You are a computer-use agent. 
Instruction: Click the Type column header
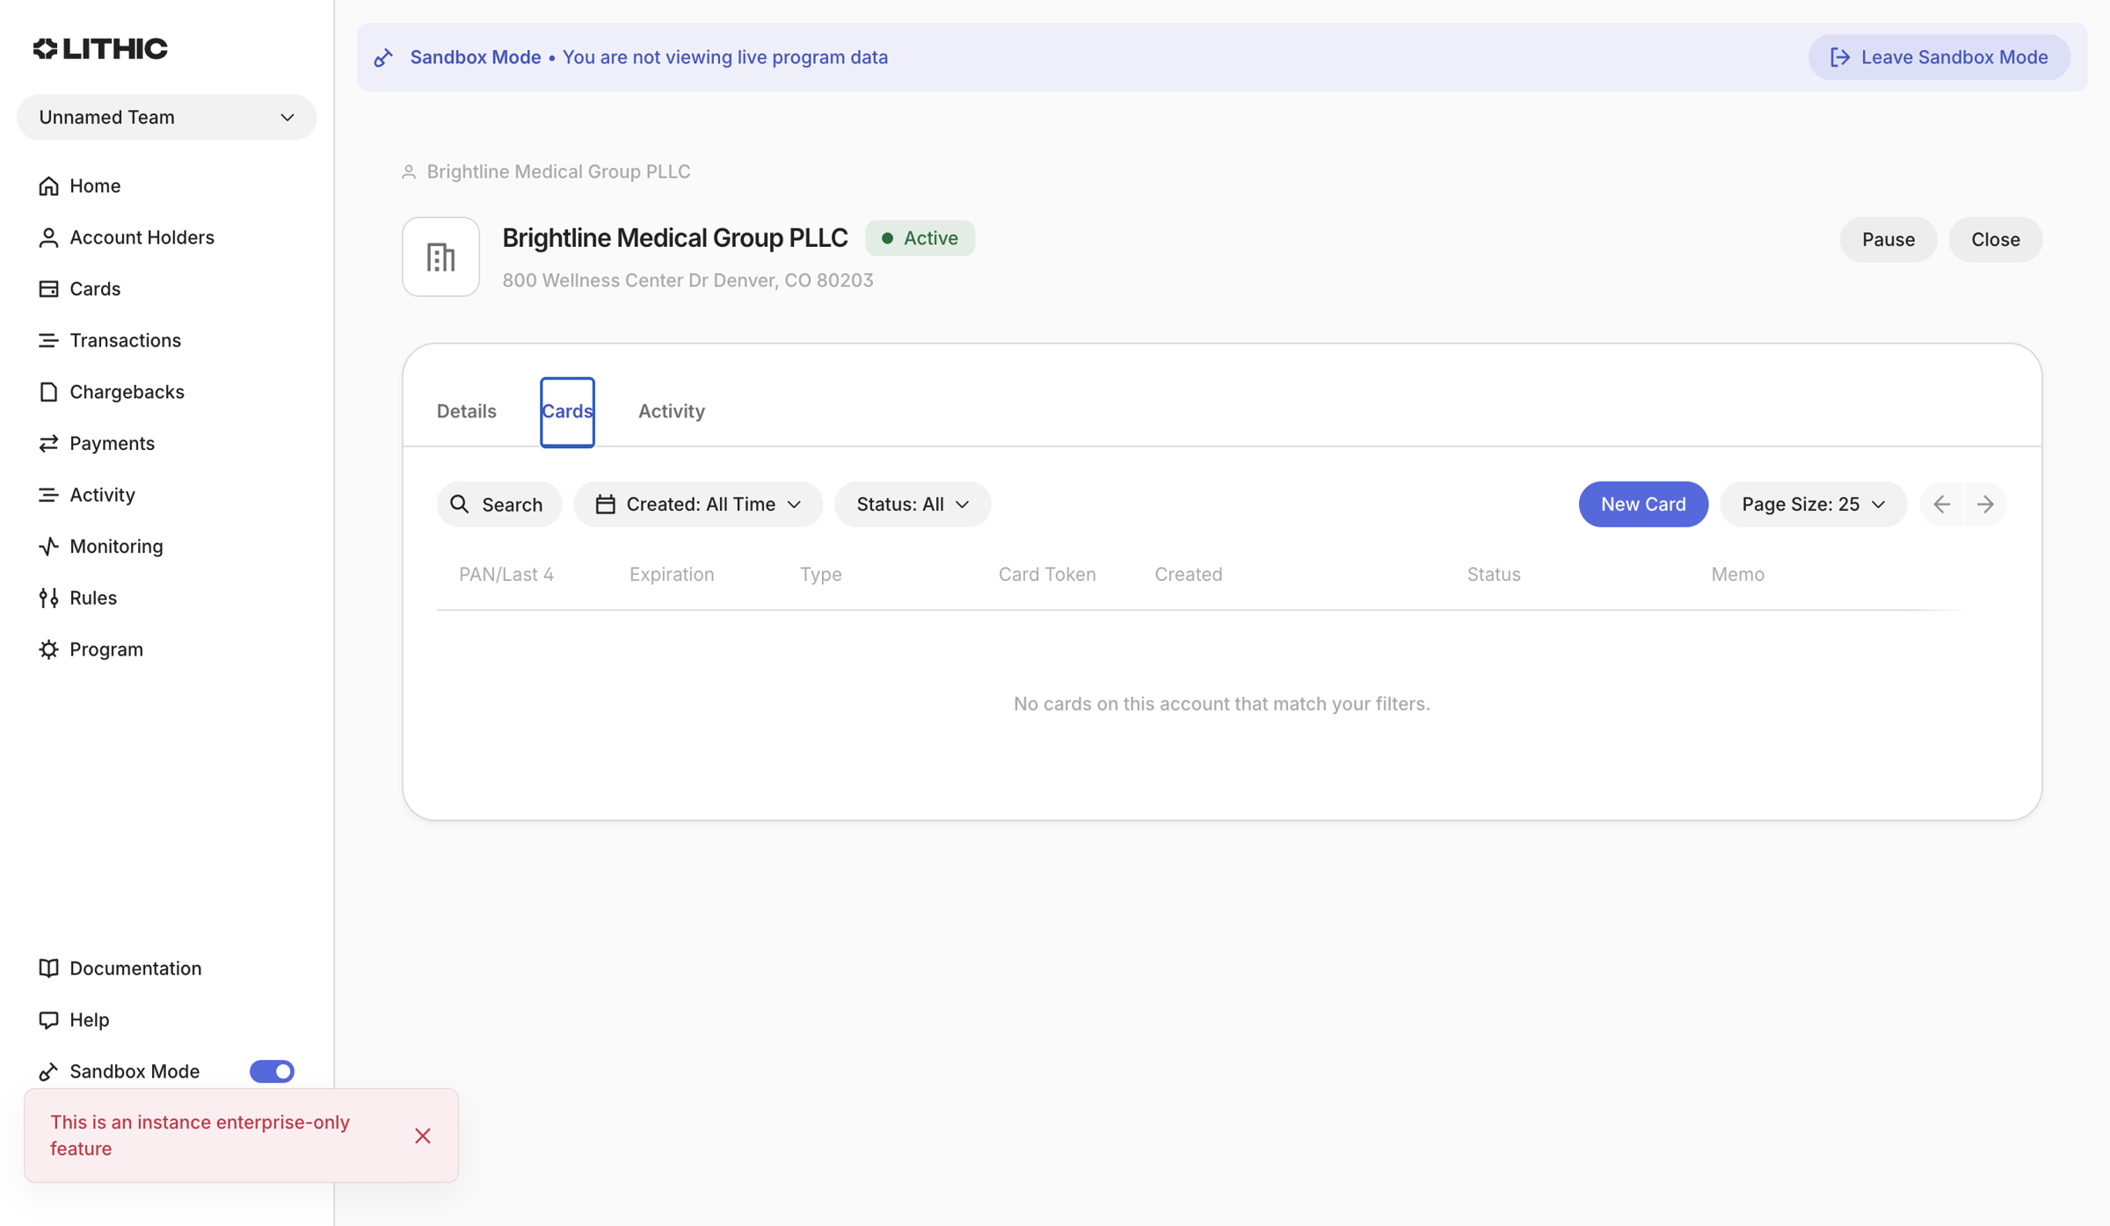pos(820,575)
